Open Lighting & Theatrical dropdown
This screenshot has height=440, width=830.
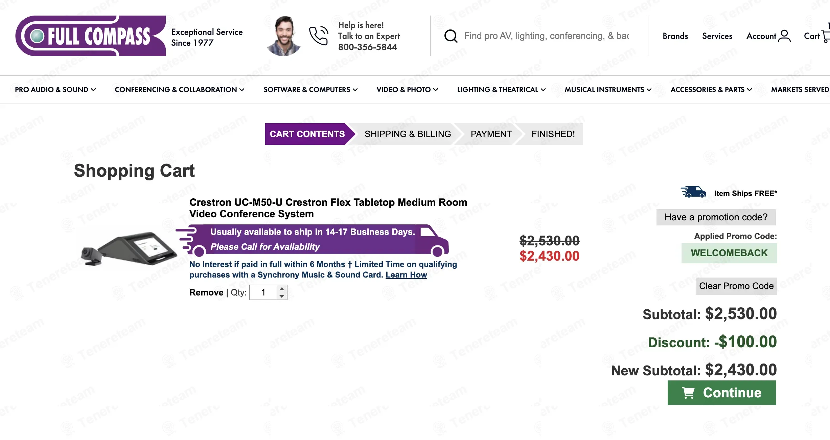click(501, 90)
